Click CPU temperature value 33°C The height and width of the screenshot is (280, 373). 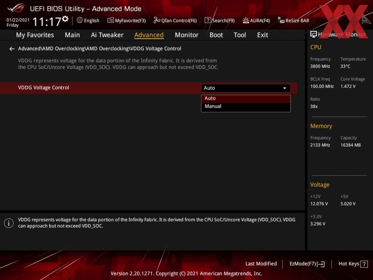coord(345,66)
